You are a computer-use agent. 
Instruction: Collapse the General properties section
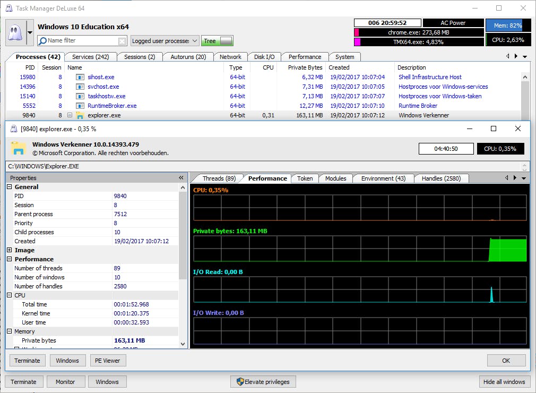10,187
